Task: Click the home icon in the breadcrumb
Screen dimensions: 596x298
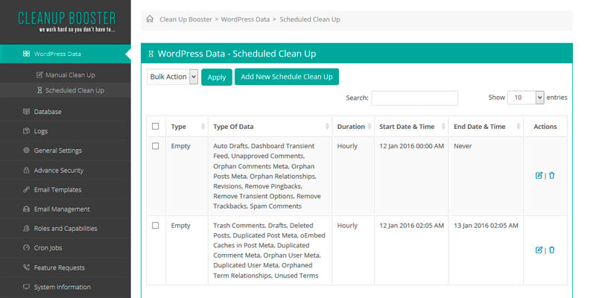Action: 150,19
